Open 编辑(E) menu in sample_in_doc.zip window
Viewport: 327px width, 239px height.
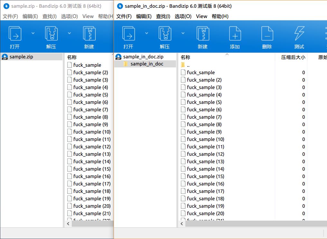[144, 16]
